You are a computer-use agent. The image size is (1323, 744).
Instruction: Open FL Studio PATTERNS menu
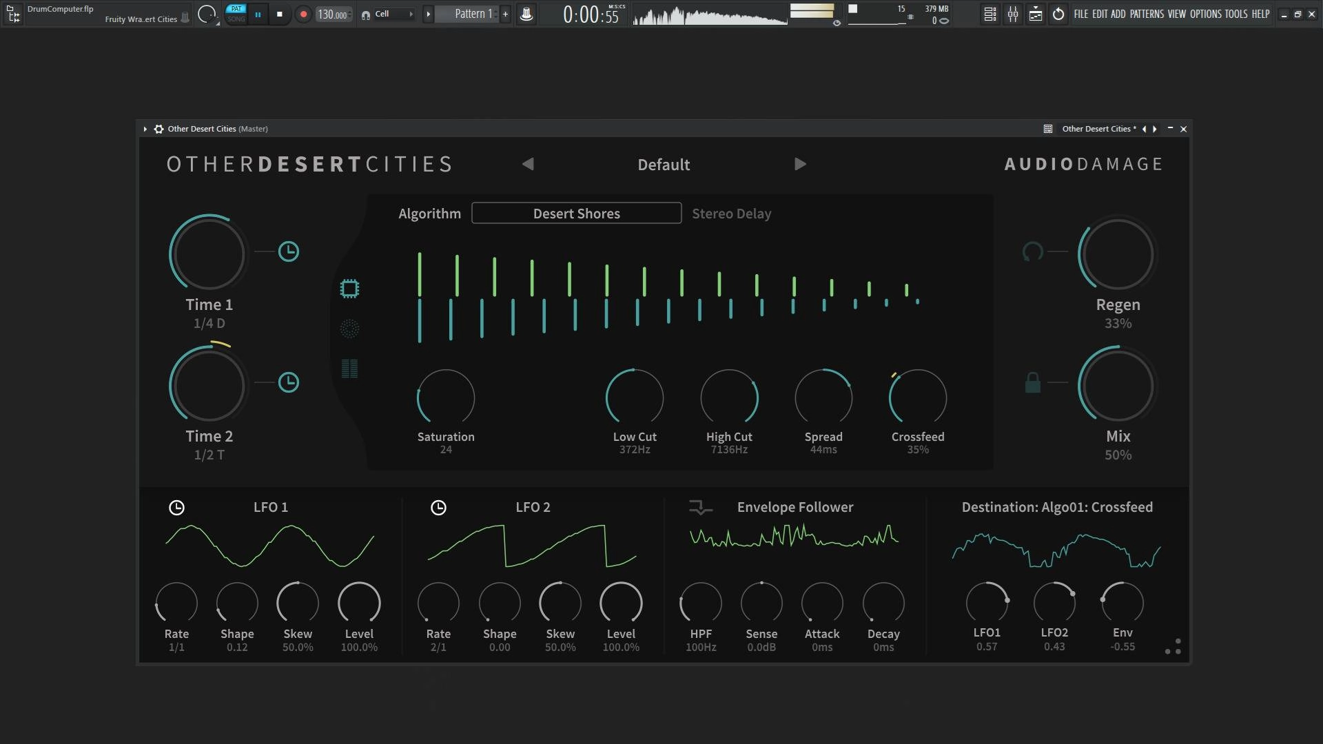[x=1147, y=14]
